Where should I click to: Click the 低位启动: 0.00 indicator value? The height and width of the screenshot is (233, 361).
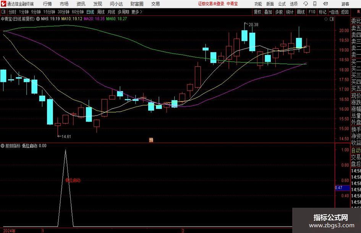pyautogui.click(x=34, y=146)
